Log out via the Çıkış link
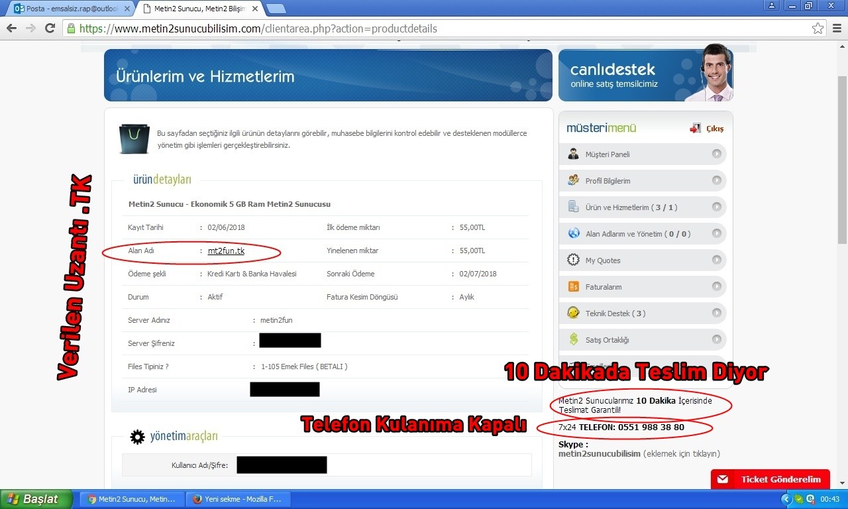Screen dimensions: 848x509 click(715, 129)
